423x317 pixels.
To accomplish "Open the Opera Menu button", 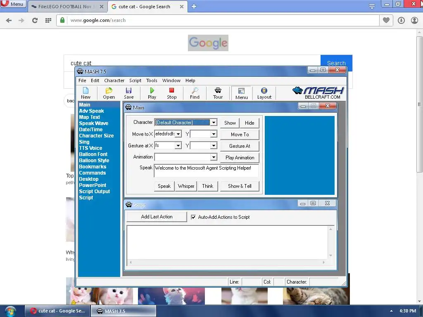I will click(x=13, y=4).
